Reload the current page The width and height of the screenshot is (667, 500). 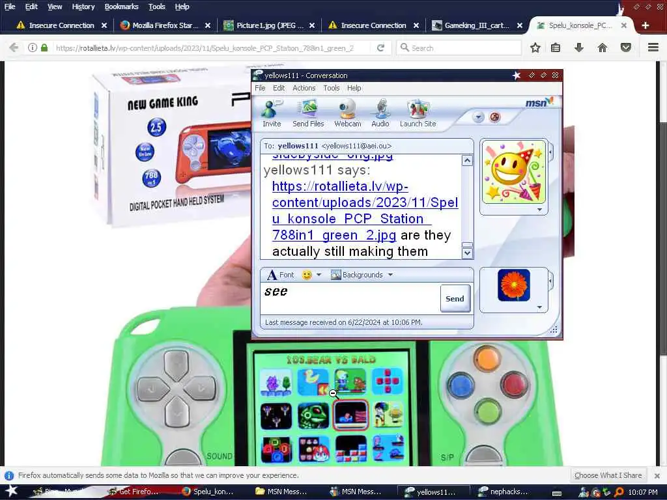tap(380, 48)
